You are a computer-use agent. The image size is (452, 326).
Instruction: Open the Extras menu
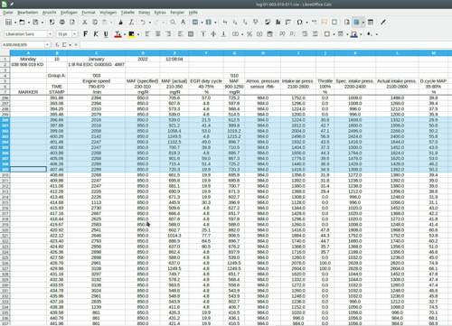160,13
